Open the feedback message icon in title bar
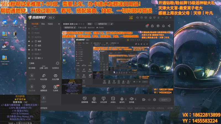 click(x=146, y=18)
